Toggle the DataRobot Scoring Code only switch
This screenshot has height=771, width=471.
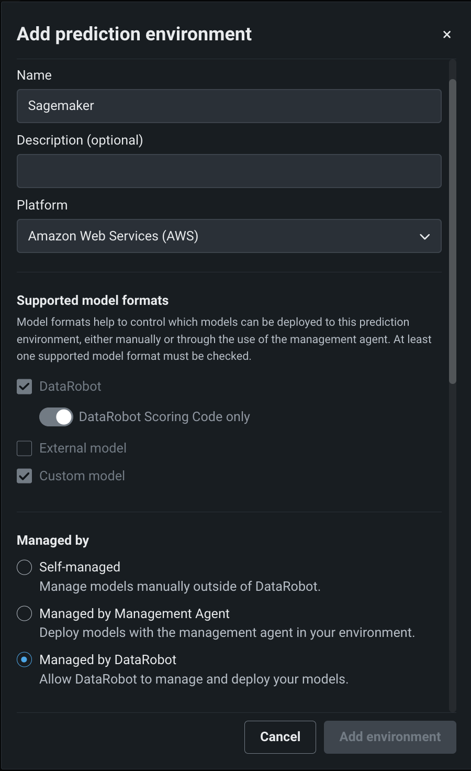[x=56, y=417]
